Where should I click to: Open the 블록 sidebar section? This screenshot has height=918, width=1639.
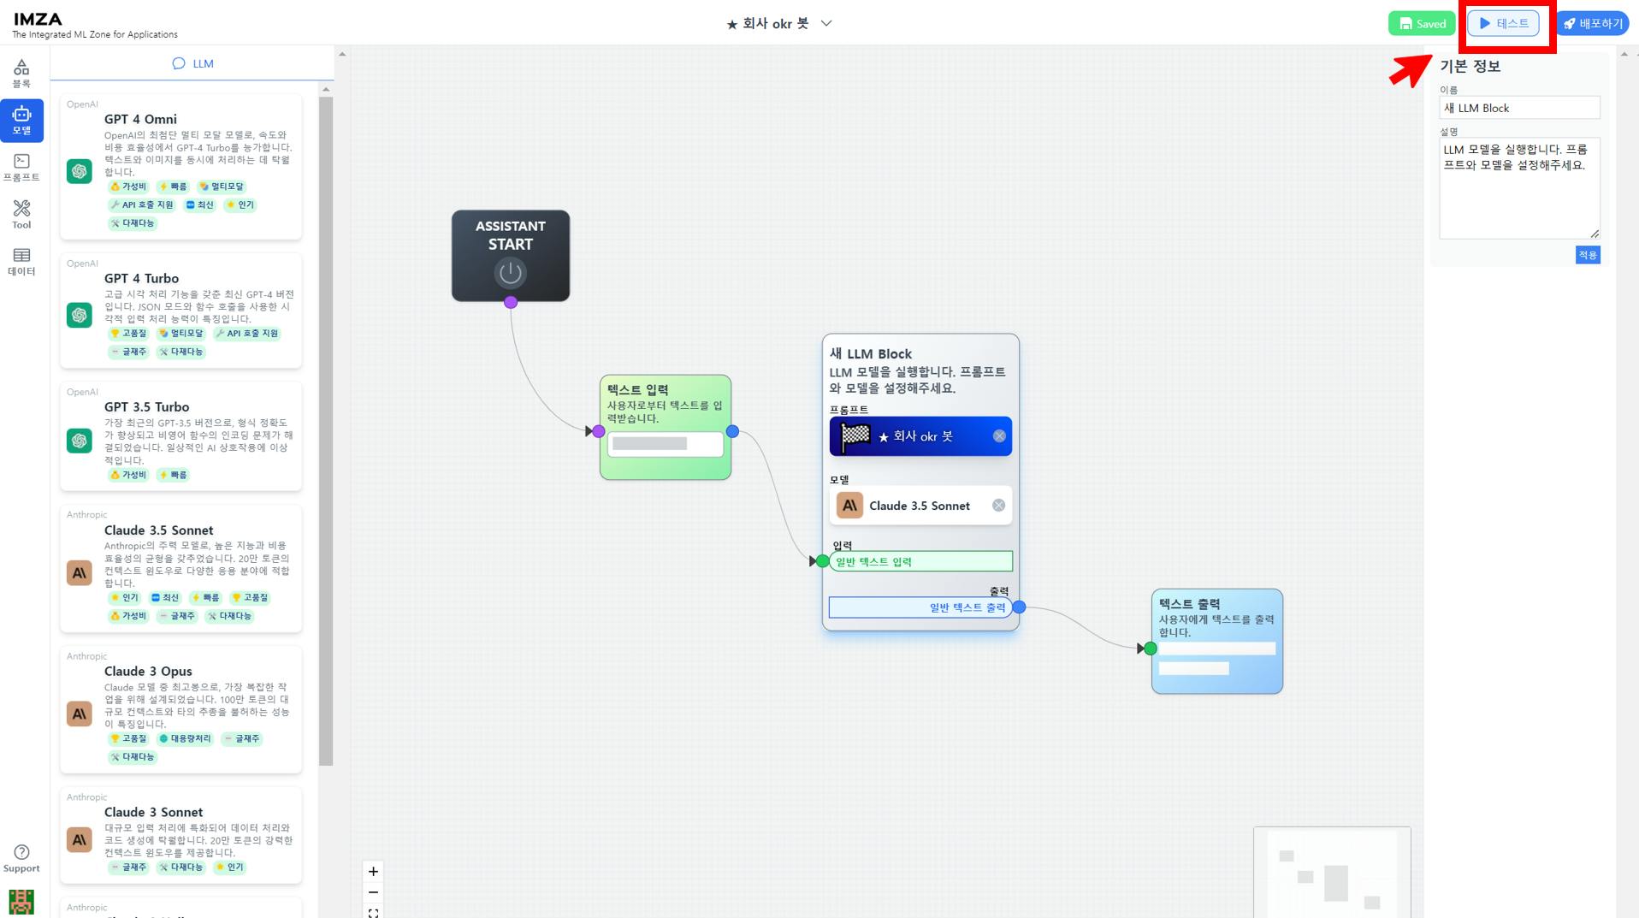click(x=21, y=74)
